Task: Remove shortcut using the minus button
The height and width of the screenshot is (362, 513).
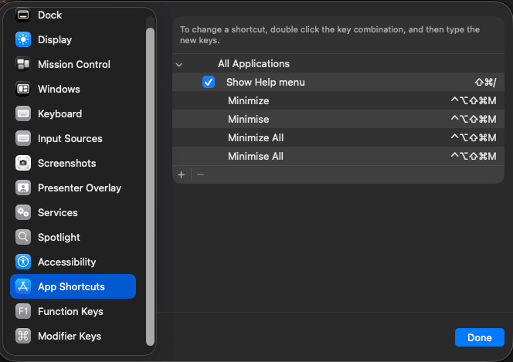Action: click(200, 175)
